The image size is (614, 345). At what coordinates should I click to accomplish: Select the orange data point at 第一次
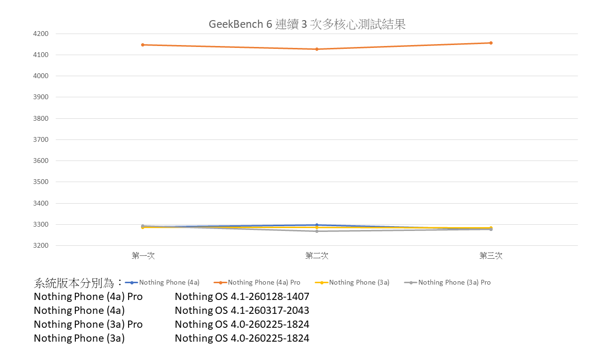click(143, 45)
